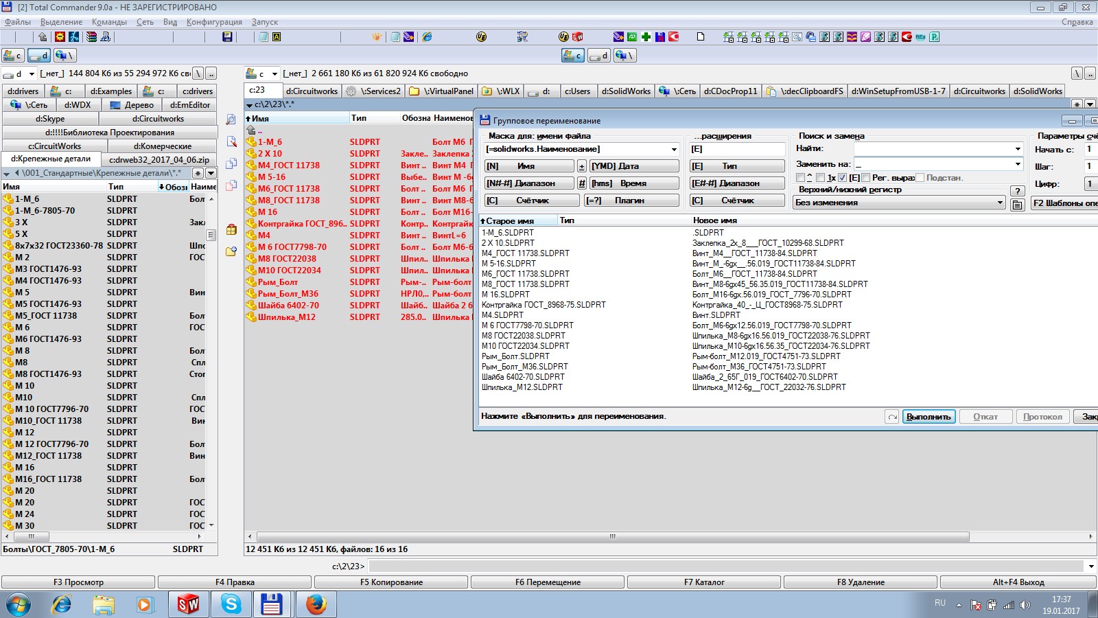
Task: Launch Internet Explorer icon in toolbar
Action: (427, 37)
